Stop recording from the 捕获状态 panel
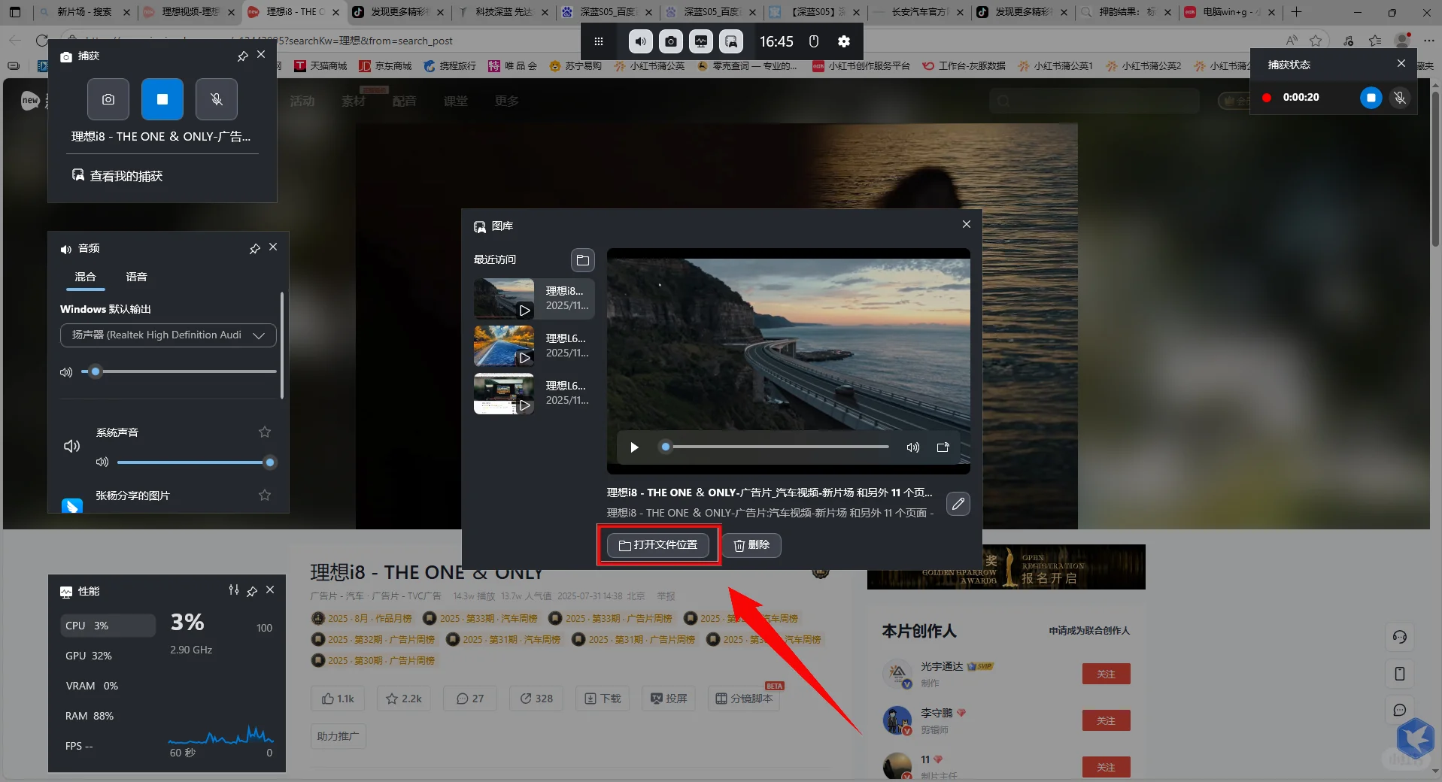Viewport: 1442px width, 782px height. coord(1371,98)
